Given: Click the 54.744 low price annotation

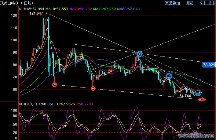Looking at the screenshot, I should 185,96.
